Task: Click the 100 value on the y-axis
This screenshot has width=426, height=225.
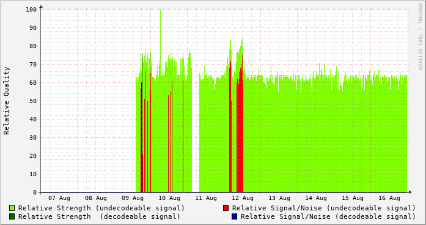Action: coord(31,10)
